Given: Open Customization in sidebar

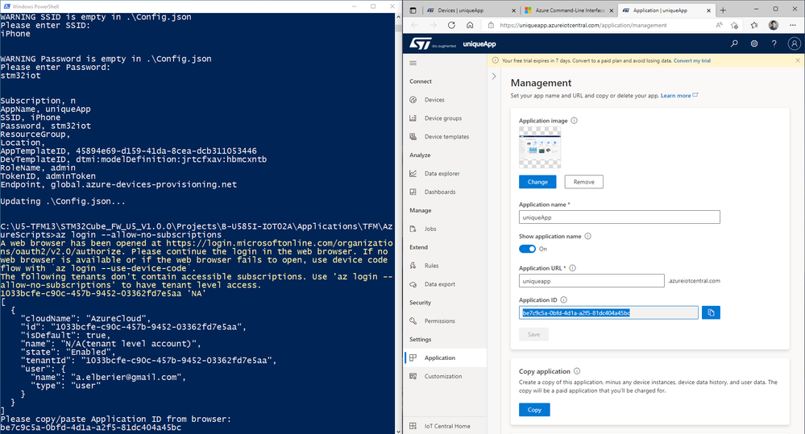Looking at the screenshot, I should point(442,377).
